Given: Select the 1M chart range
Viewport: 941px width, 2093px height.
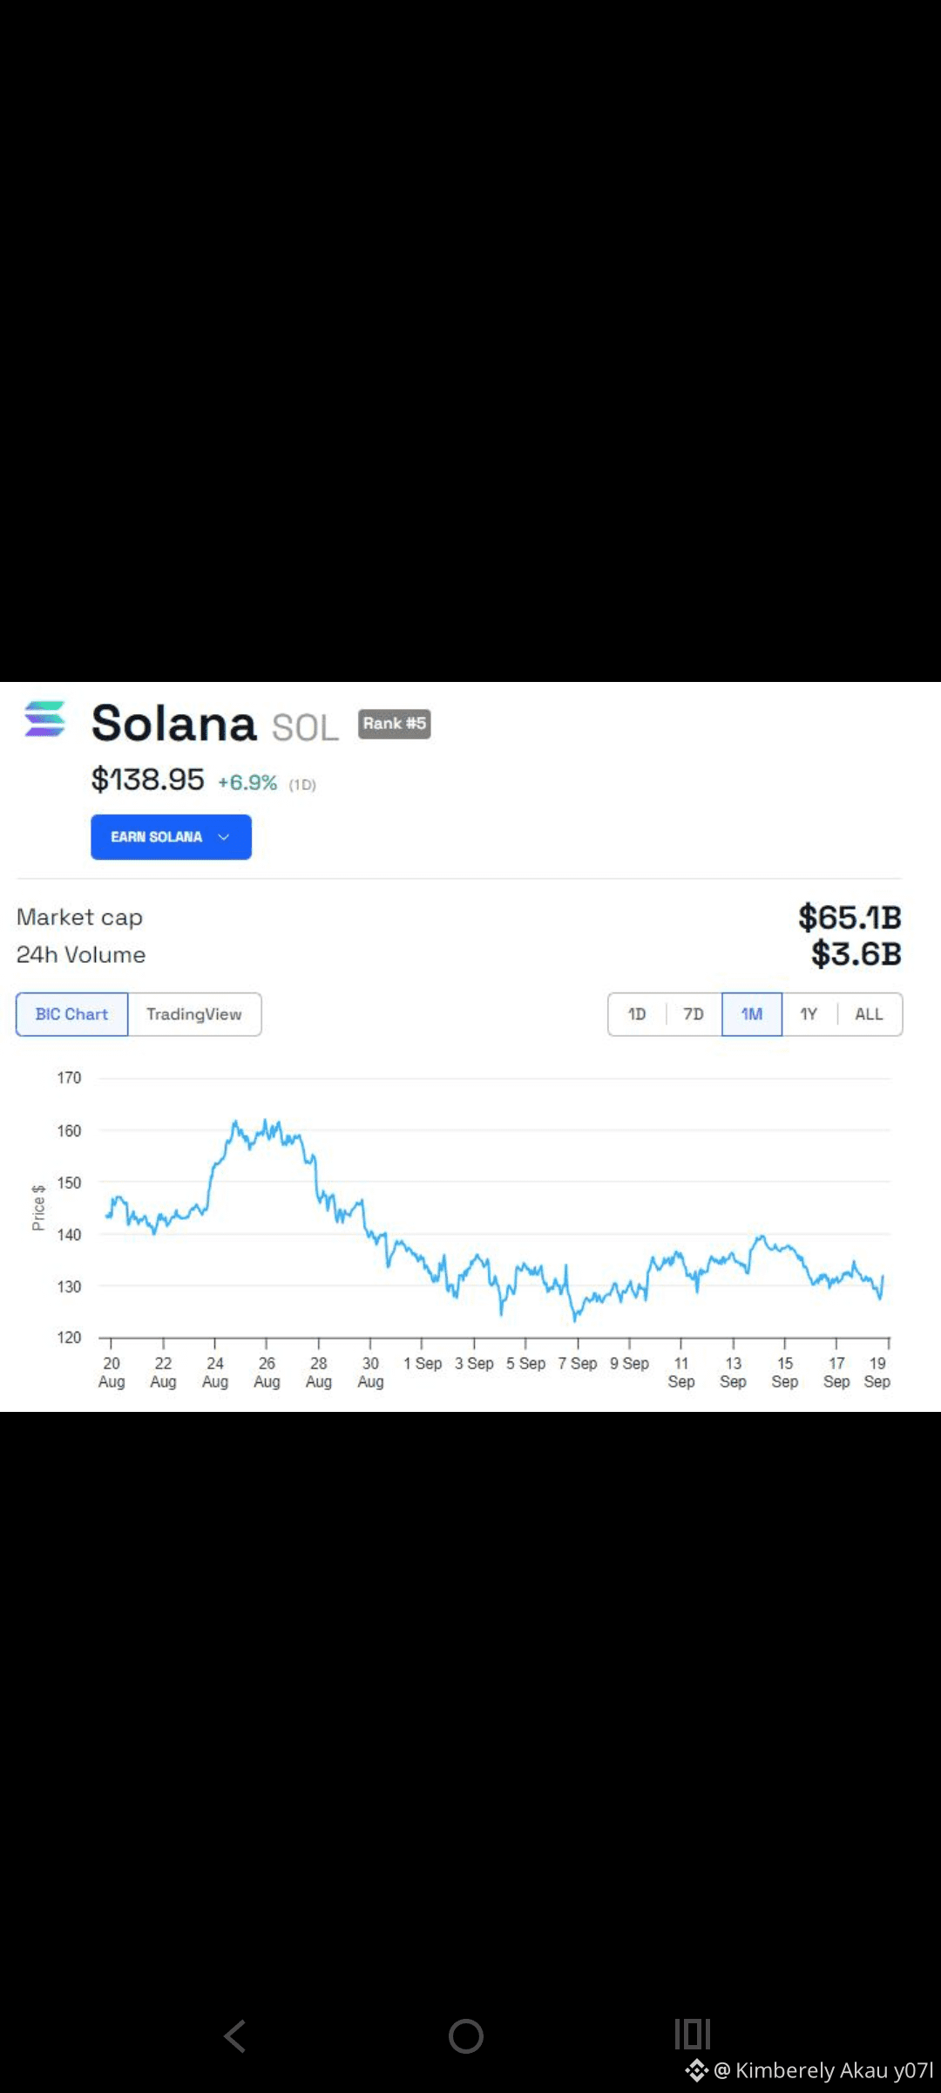Looking at the screenshot, I should point(752,1014).
